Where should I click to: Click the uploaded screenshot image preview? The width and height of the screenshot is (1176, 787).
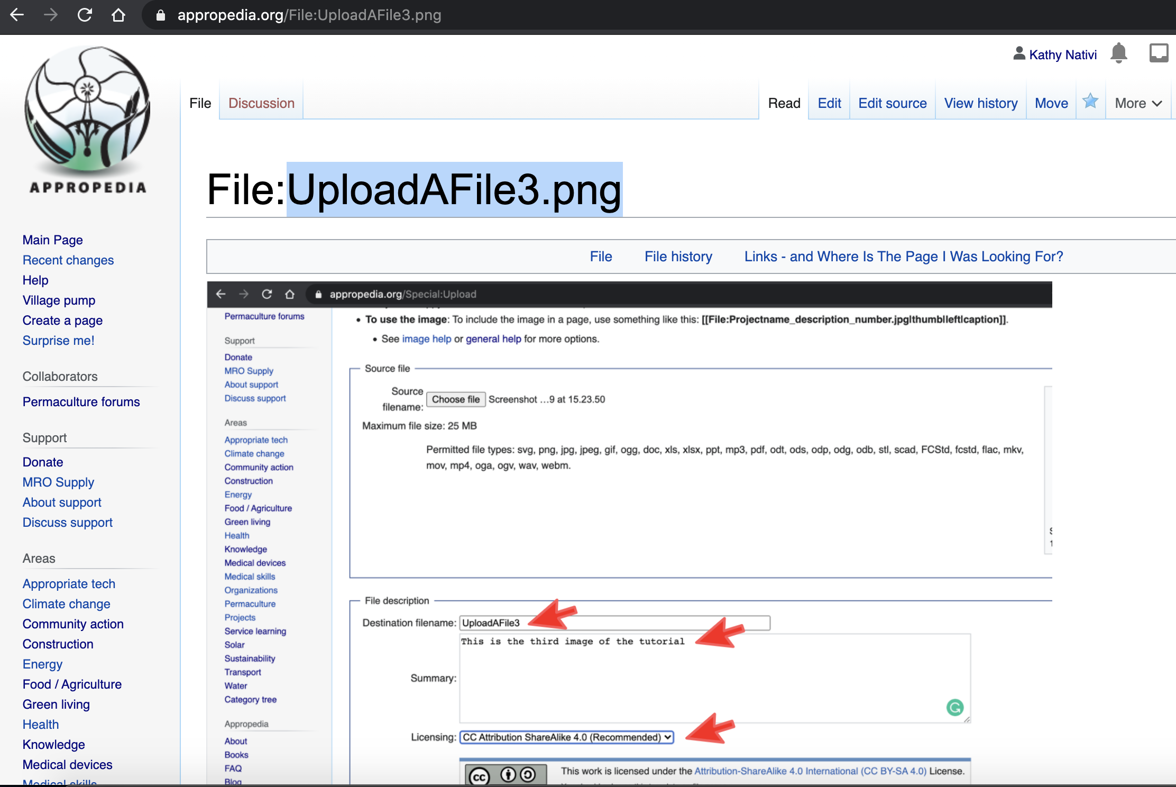point(629,529)
